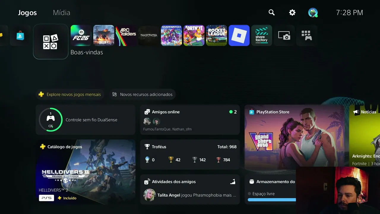Launch the Rocket League game tile
This screenshot has width=380, height=214.
[216, 35]
